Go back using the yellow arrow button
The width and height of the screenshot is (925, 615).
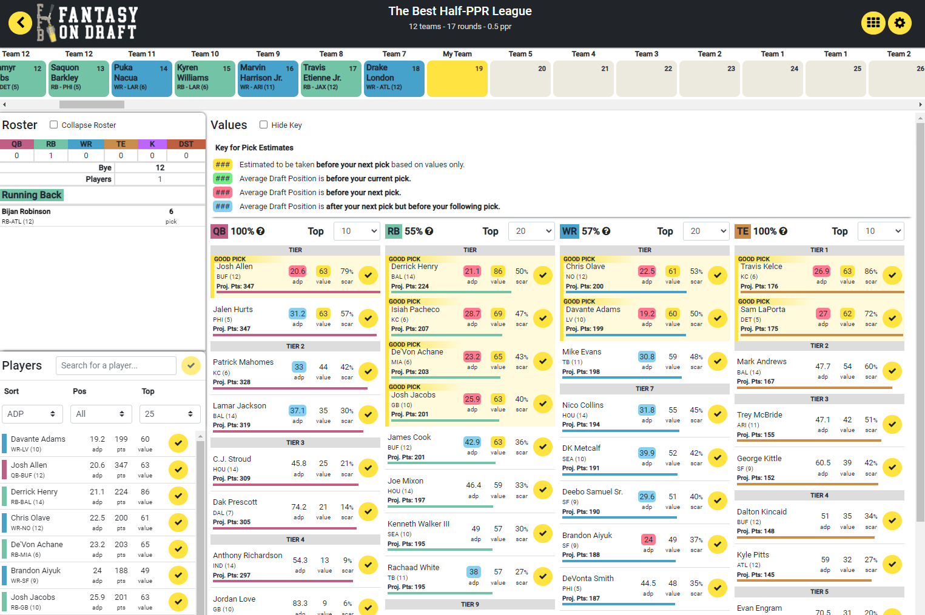click(x=20, y=23)
